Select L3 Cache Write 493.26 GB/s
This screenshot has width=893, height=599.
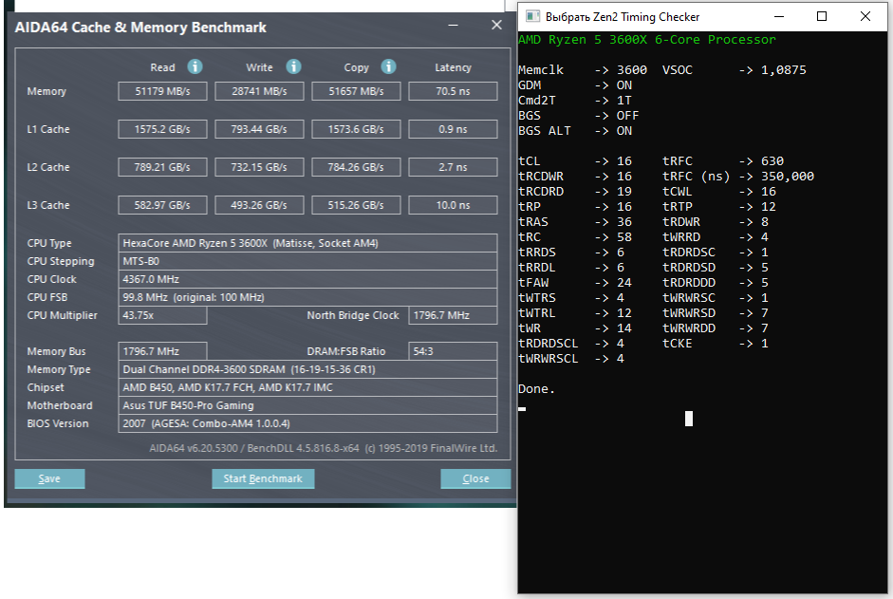259,205
